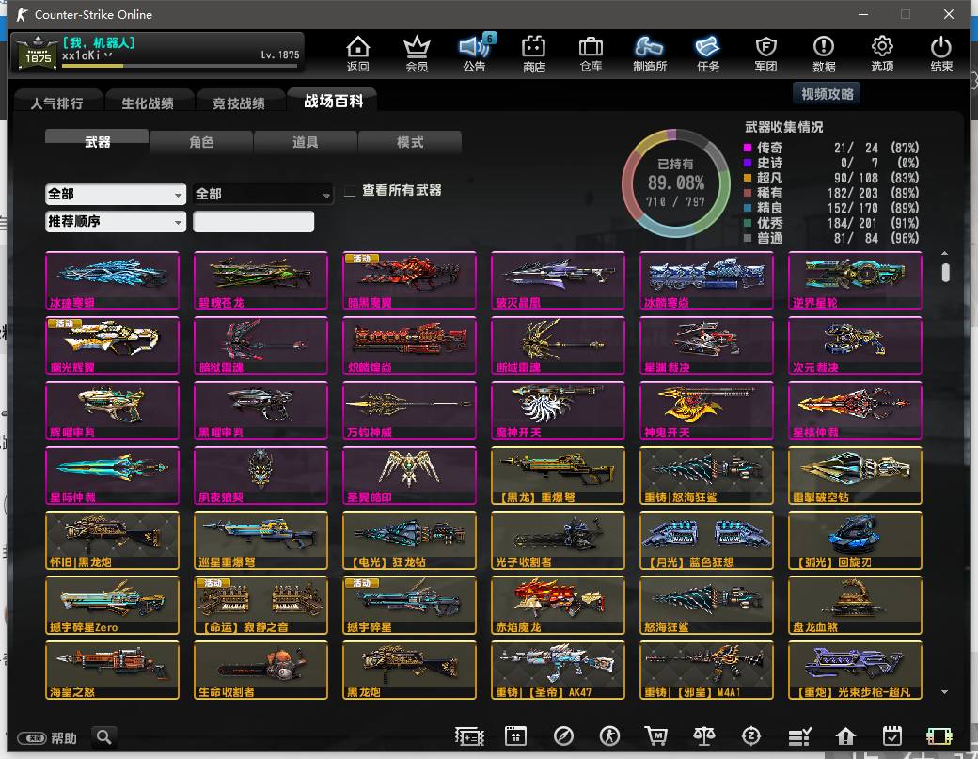The height and width of the screenshot is (759, 978).
Task: Open the second dark 全部 dropdown
Action: point(263,194)
